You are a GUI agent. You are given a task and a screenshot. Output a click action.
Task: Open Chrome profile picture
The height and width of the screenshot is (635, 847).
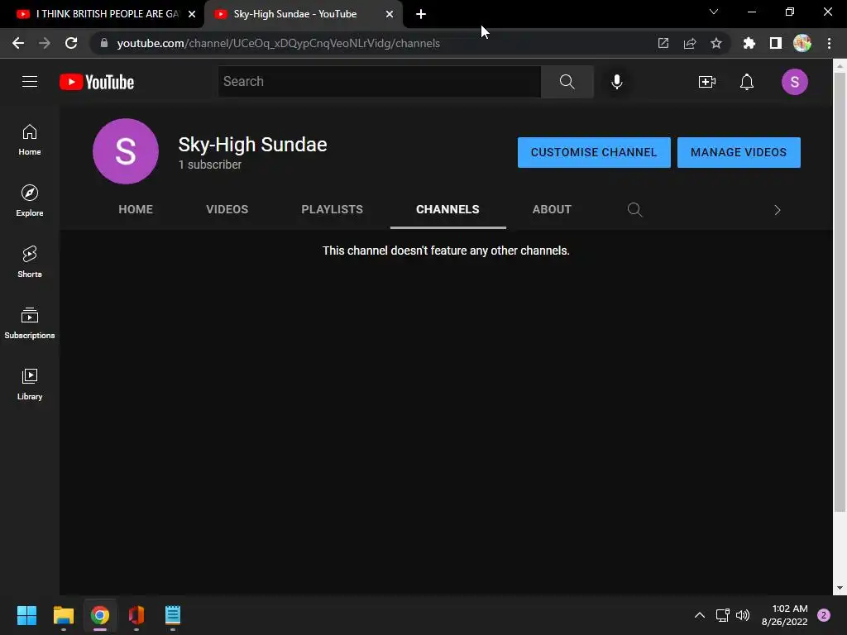tap(802, 43)
